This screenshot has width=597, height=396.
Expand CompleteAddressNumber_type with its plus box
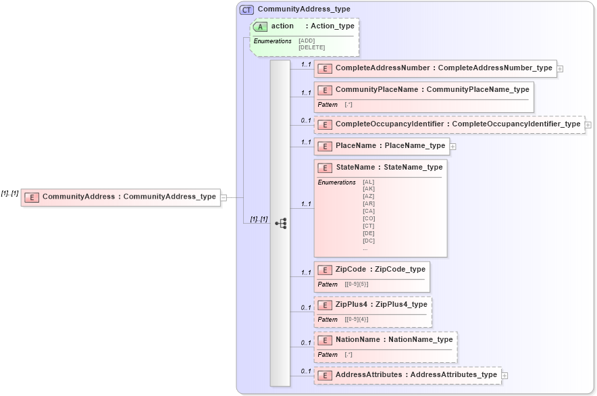[561, 68]
